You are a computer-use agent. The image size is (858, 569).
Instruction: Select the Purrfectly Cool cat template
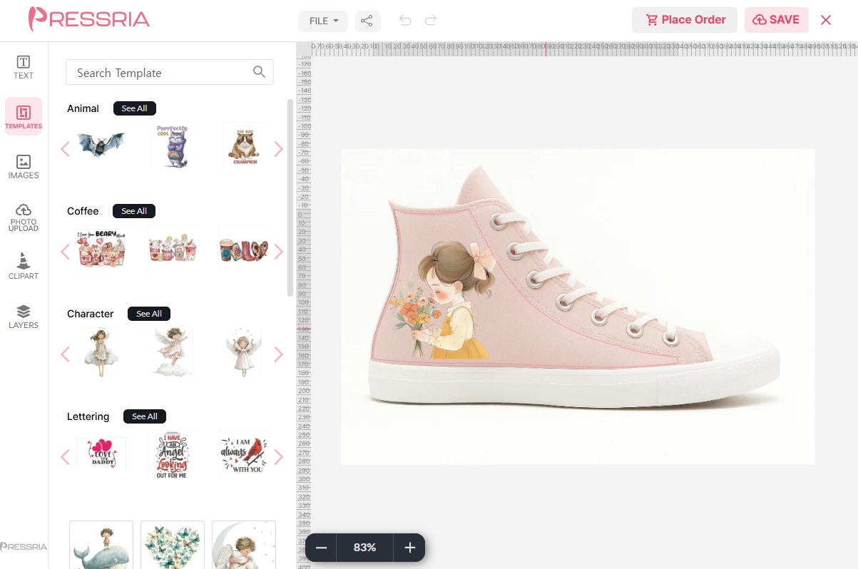point(172,147)
